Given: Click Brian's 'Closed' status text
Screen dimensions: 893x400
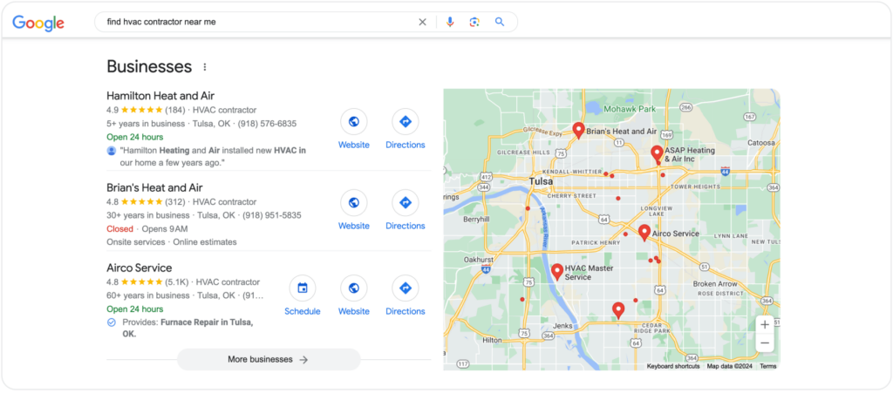Looking at the screenshot, I should pos(119,228).
